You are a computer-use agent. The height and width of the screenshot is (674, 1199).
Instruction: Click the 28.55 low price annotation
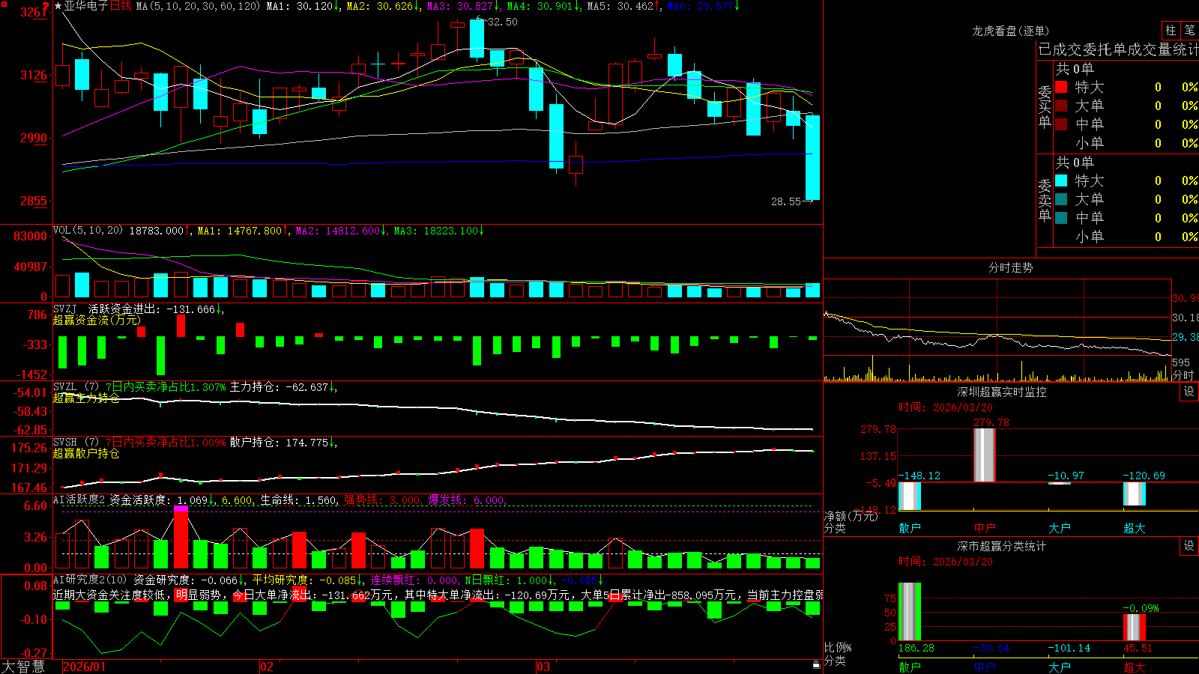coord(786,201)
